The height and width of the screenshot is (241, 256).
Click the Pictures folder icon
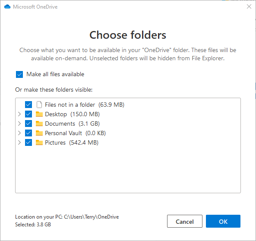[x=39, y=142]
